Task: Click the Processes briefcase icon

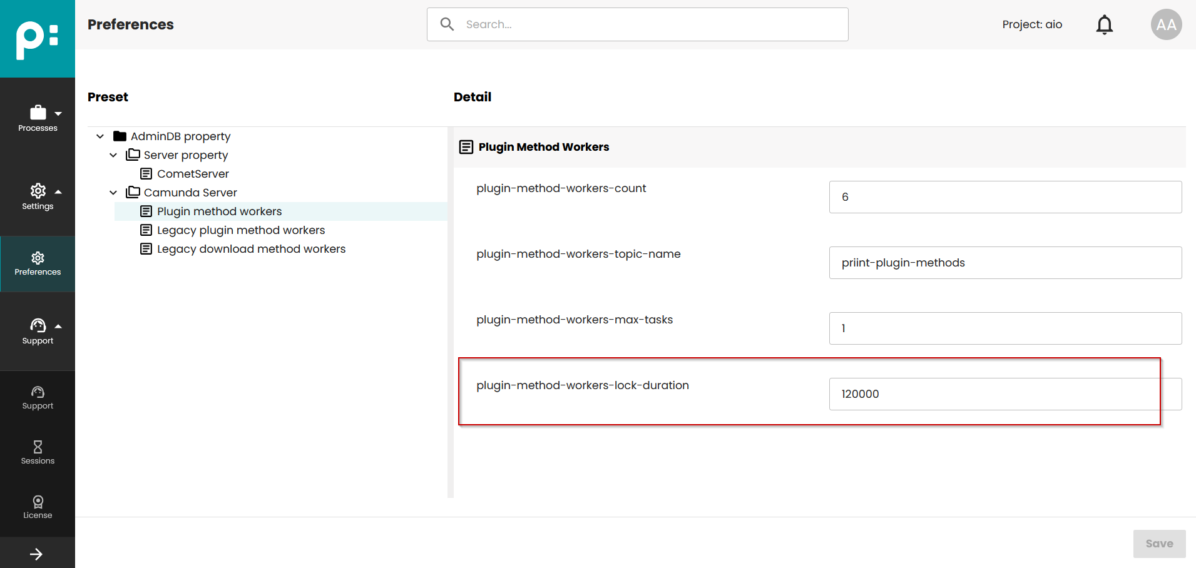Action: (x=38, y=113)
